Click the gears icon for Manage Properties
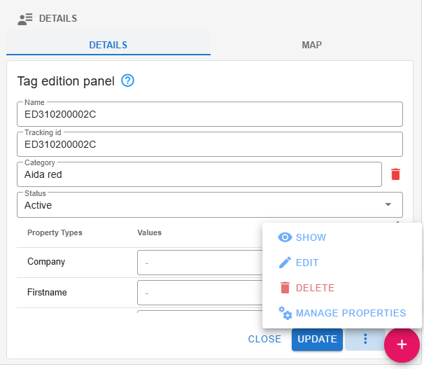 point(285,313)
